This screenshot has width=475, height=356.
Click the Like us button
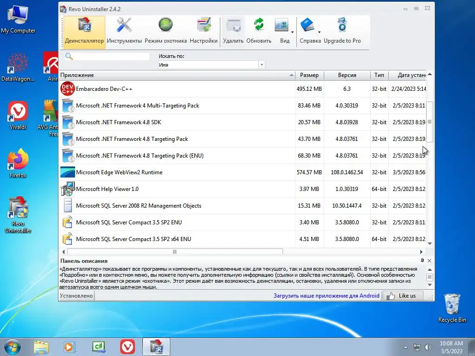tap(403, 296)
